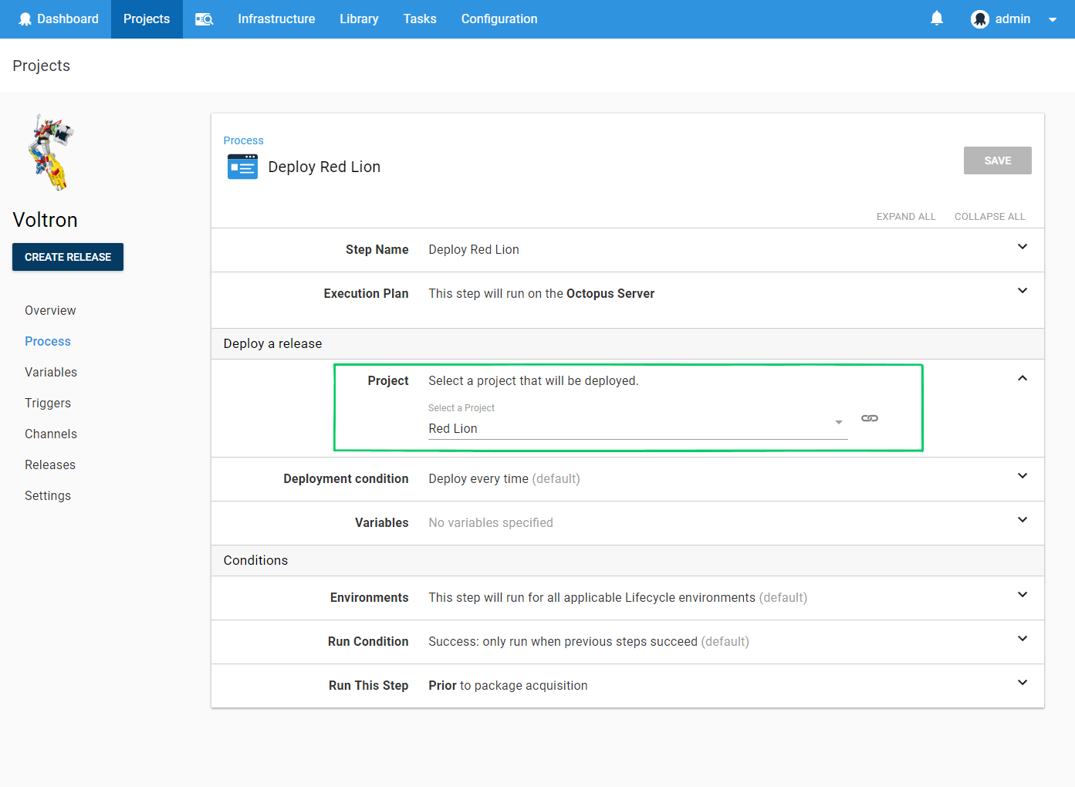Collapse the highlighted Project section
Viewport: 1075px width, 787px height.
point(1022,377)
